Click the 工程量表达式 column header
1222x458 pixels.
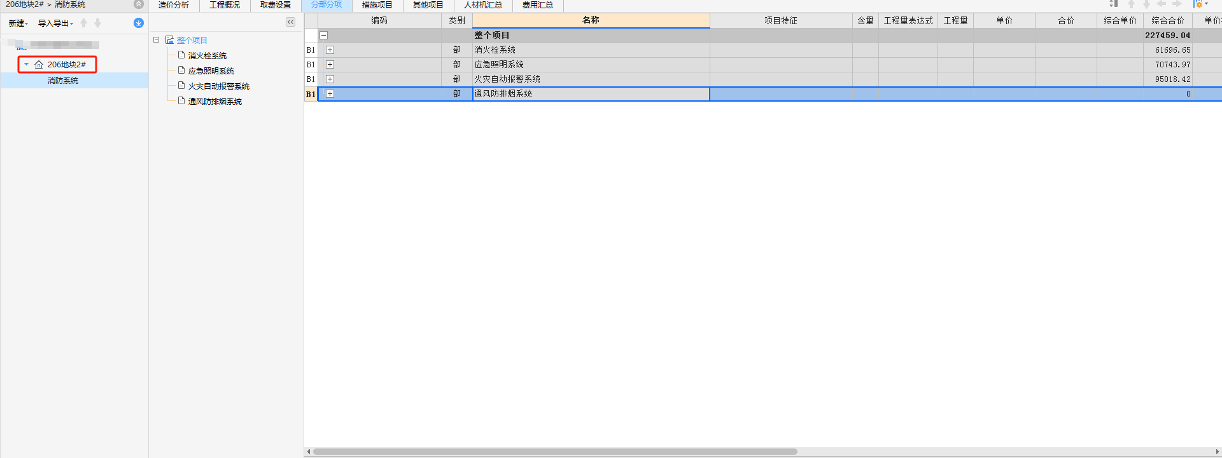[908, 20]
